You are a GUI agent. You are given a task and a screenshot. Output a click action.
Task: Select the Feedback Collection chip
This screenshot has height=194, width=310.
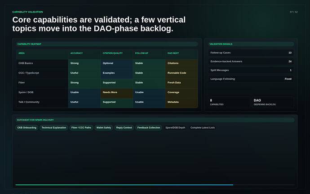point(149,128)
